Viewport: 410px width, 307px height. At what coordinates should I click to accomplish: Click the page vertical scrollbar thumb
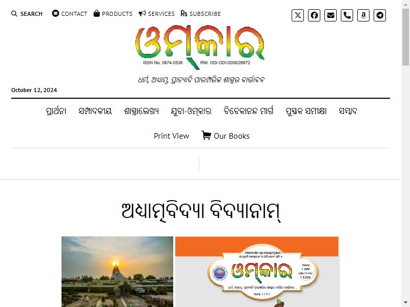tap(405, 36)
